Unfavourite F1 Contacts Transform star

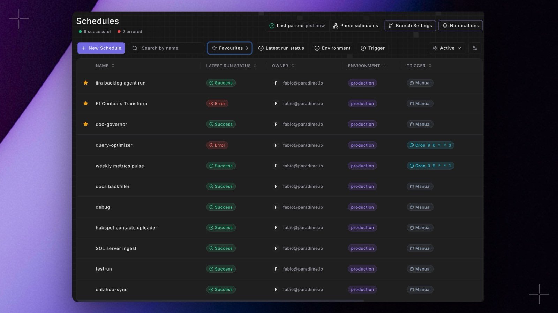tap(85, 103)
